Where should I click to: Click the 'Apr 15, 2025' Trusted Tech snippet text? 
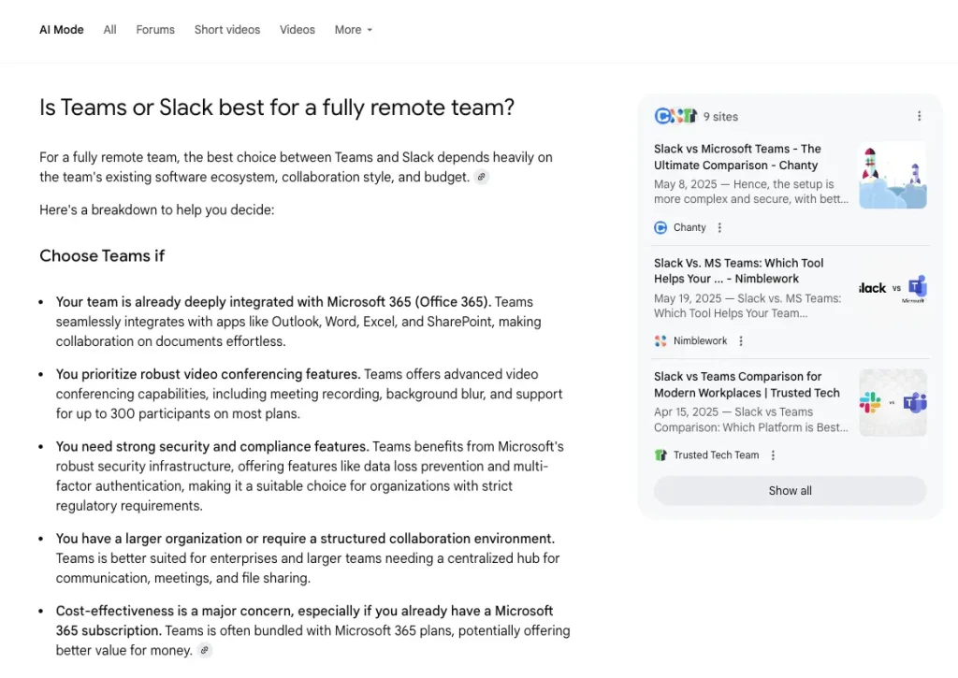[751, 420]
